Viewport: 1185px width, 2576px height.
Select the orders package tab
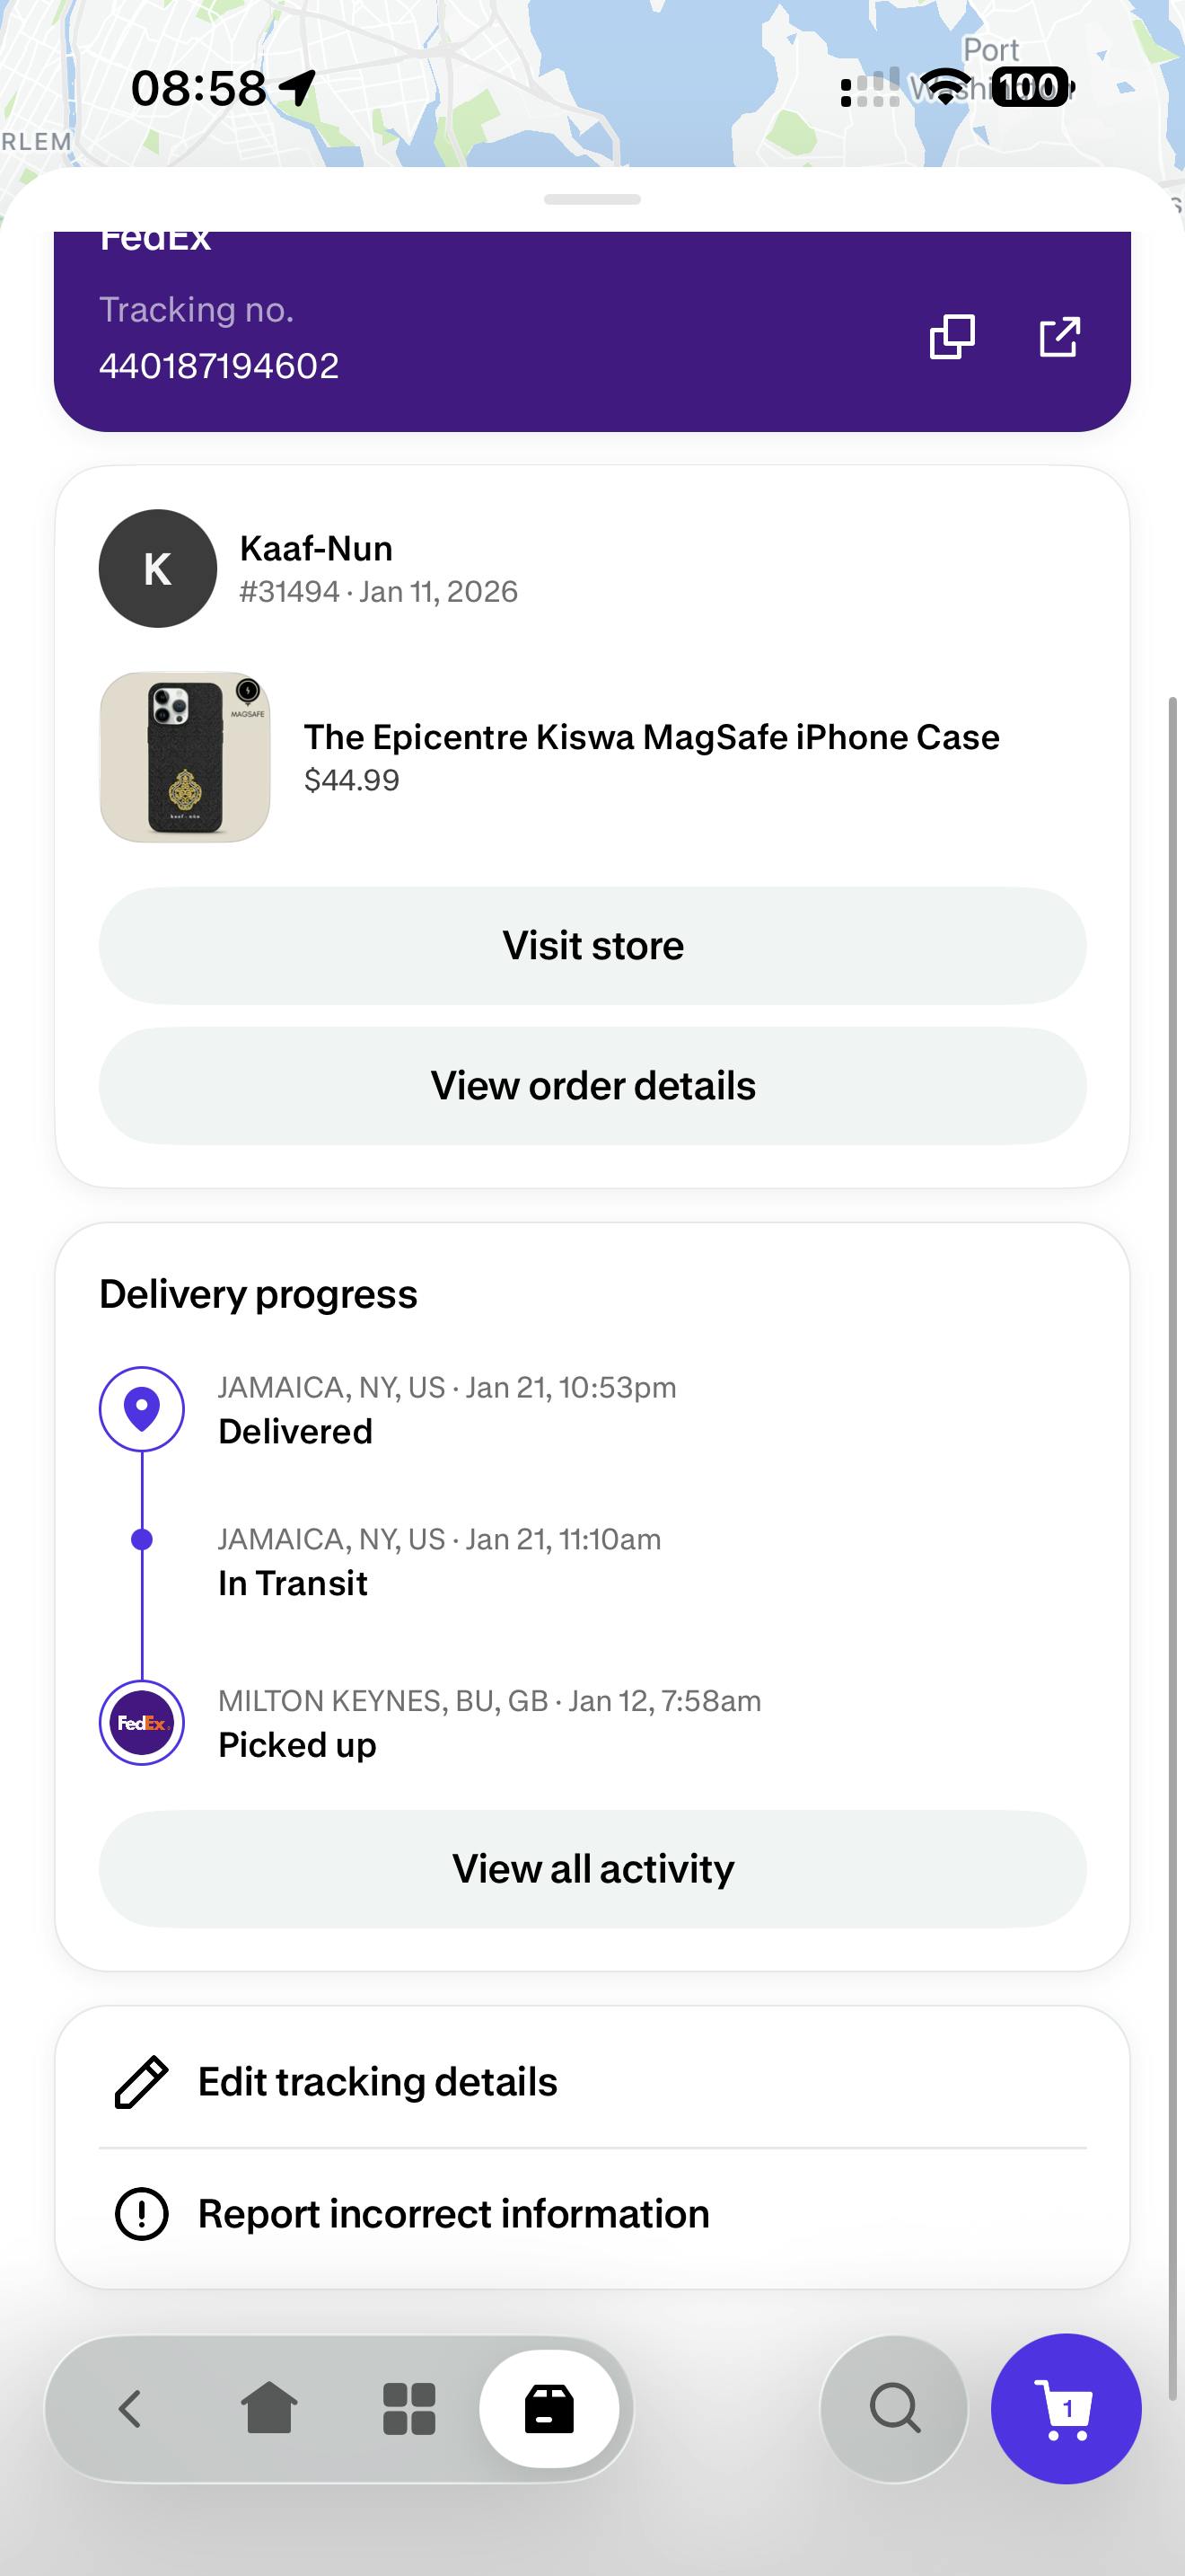tap(549, 2408)
